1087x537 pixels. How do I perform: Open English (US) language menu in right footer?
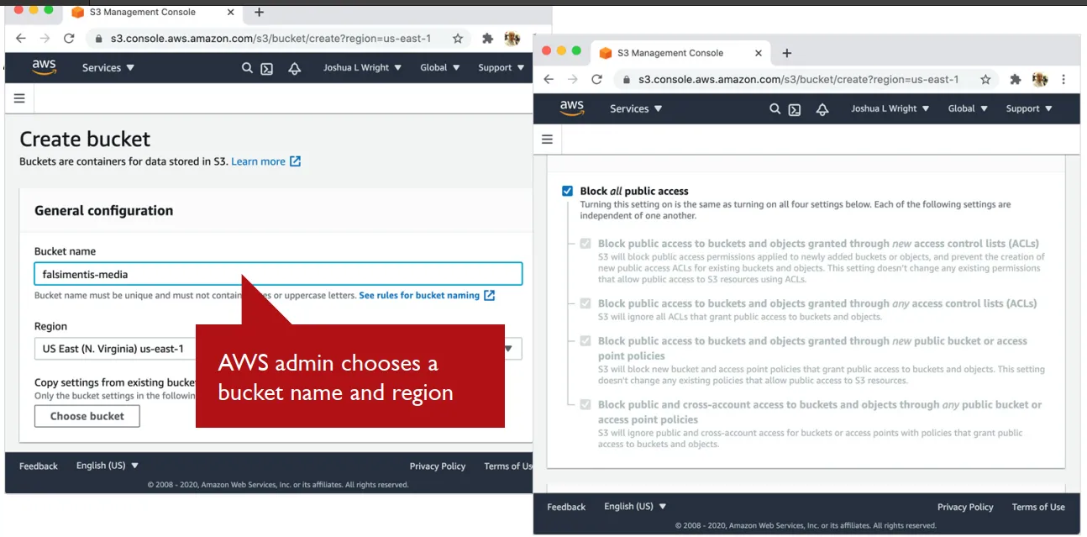[635, 507]
